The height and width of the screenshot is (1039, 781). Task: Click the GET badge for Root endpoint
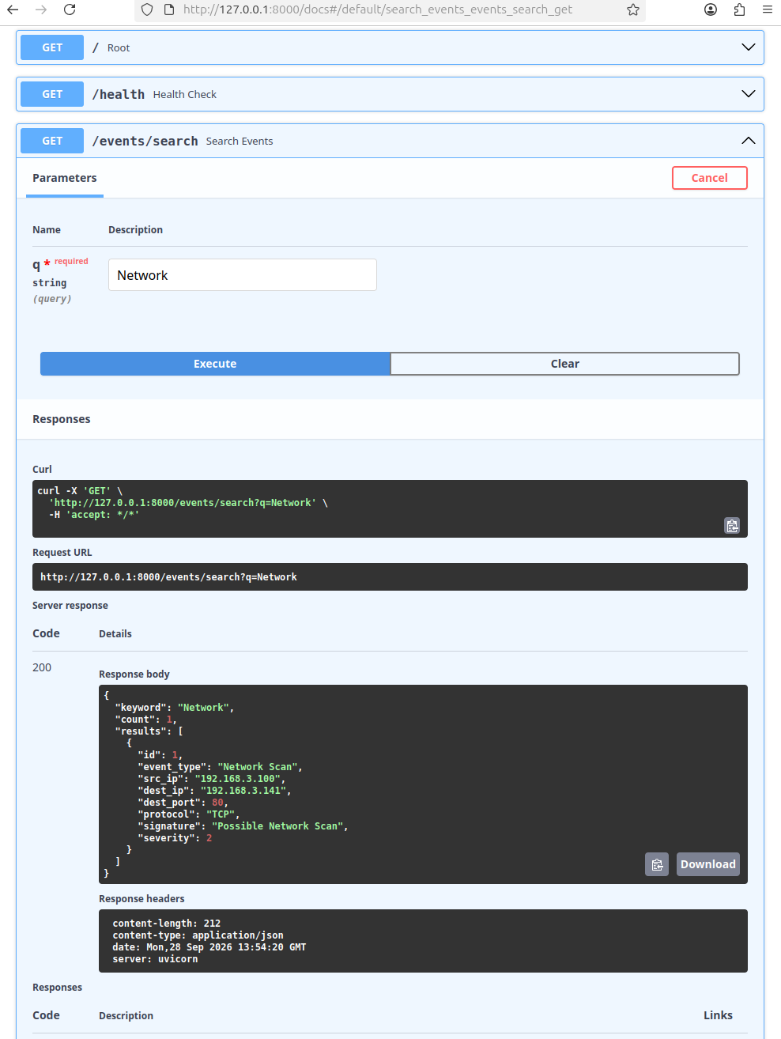coord(52,47)
